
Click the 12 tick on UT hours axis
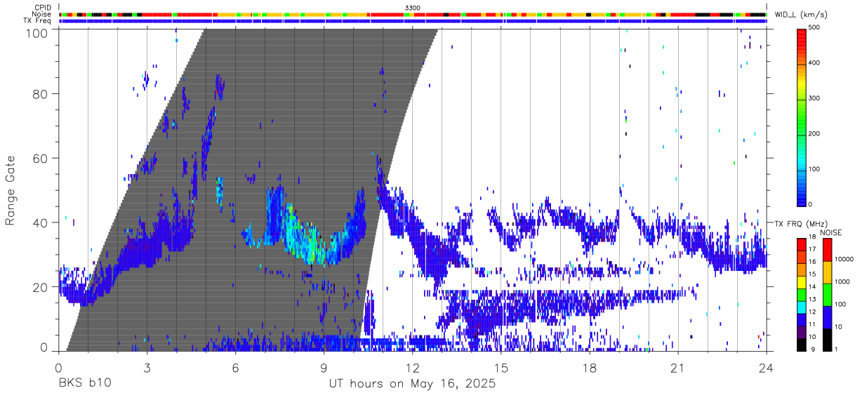[413, 368]
